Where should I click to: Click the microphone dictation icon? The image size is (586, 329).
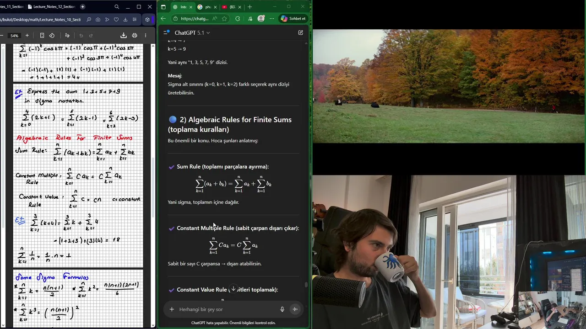282,309
